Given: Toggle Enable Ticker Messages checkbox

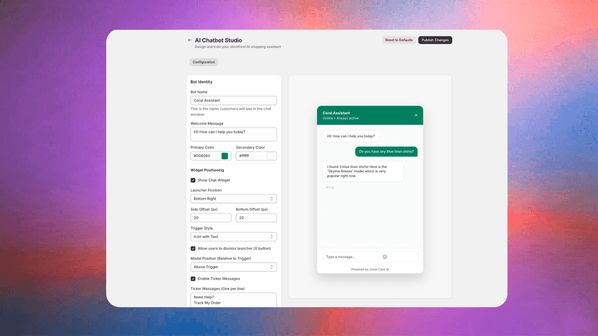Looking at the screenshot, I should [193, 279].
